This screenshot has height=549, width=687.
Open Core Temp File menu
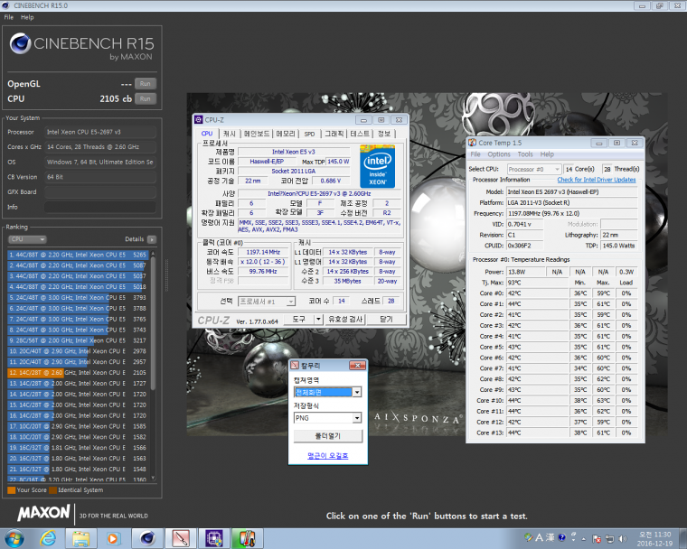[x=475, y=154]
